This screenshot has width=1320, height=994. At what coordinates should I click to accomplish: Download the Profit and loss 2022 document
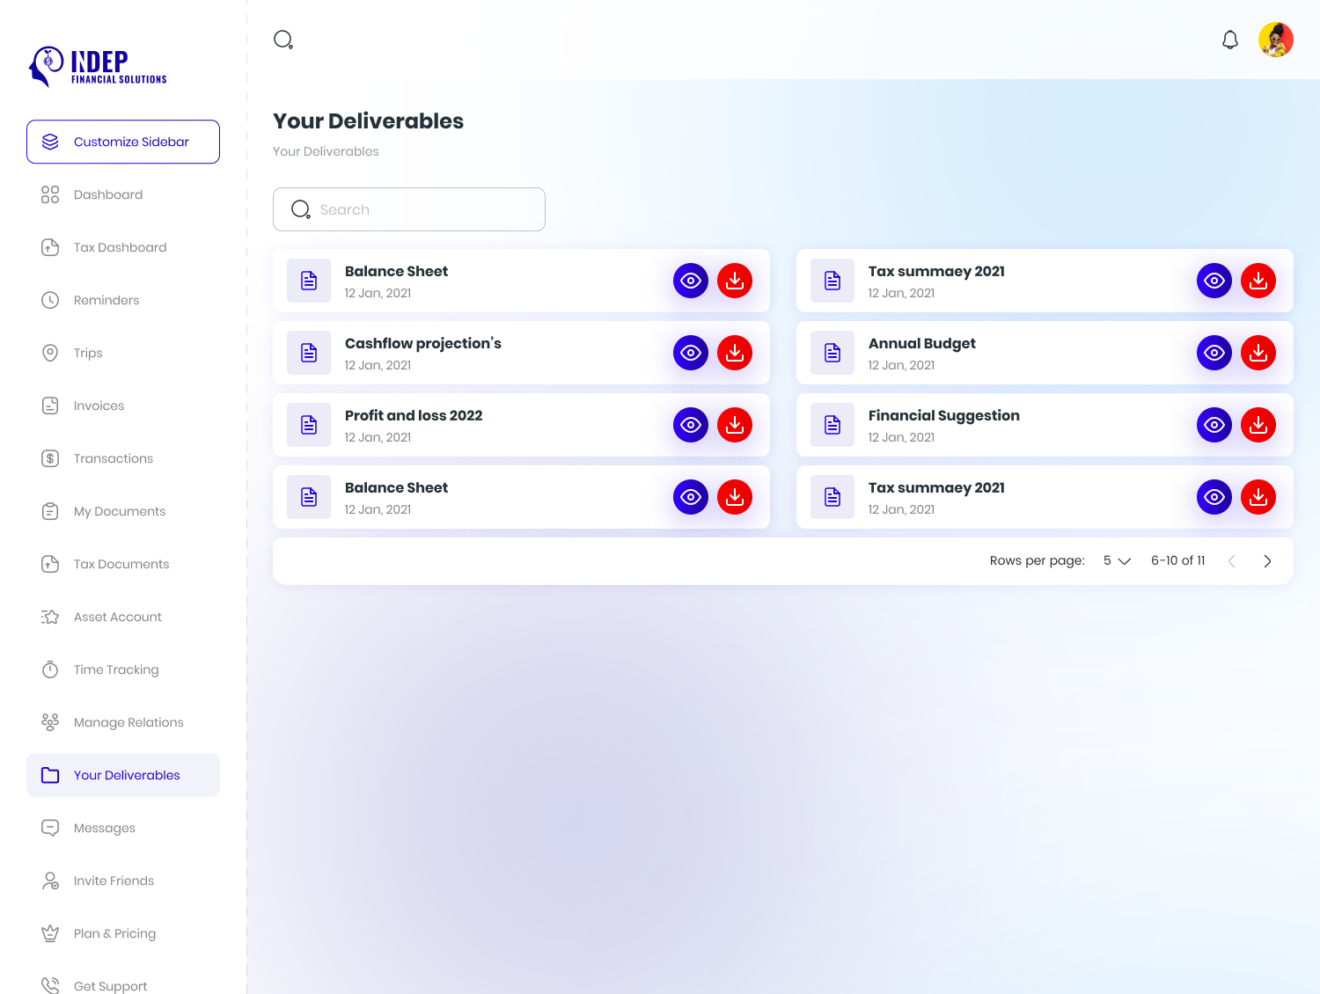735,424
